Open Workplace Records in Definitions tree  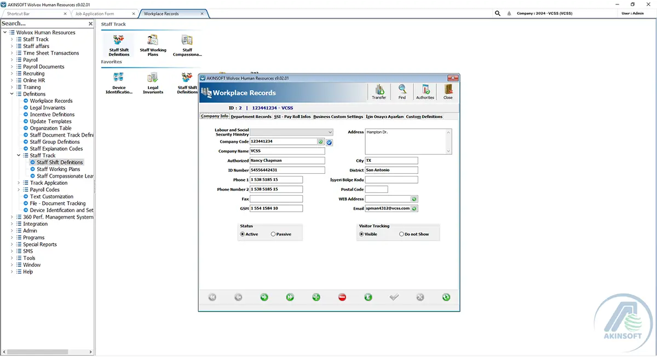point(51,101)
